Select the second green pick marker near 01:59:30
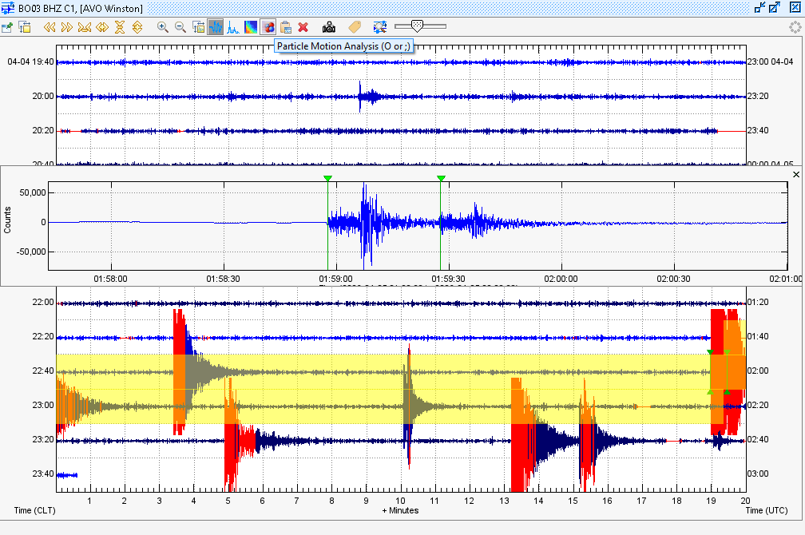This screenshot has width=805, height=535. point(441,178)
